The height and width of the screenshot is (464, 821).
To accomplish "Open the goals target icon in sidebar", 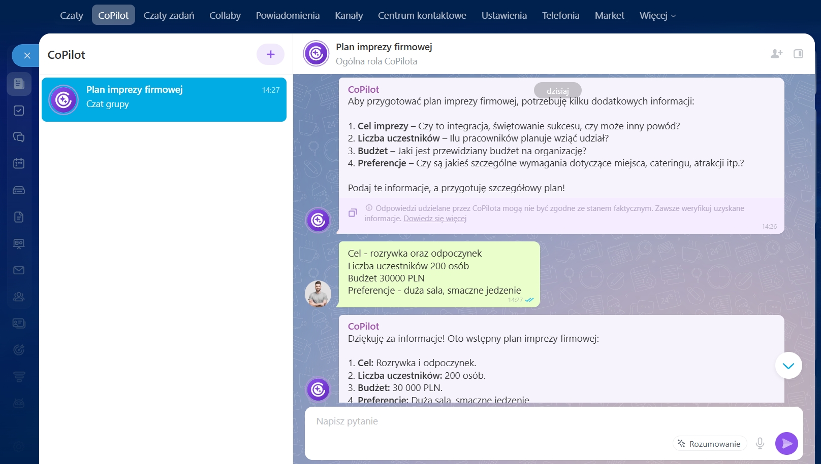I will click(x=19, y=350).
